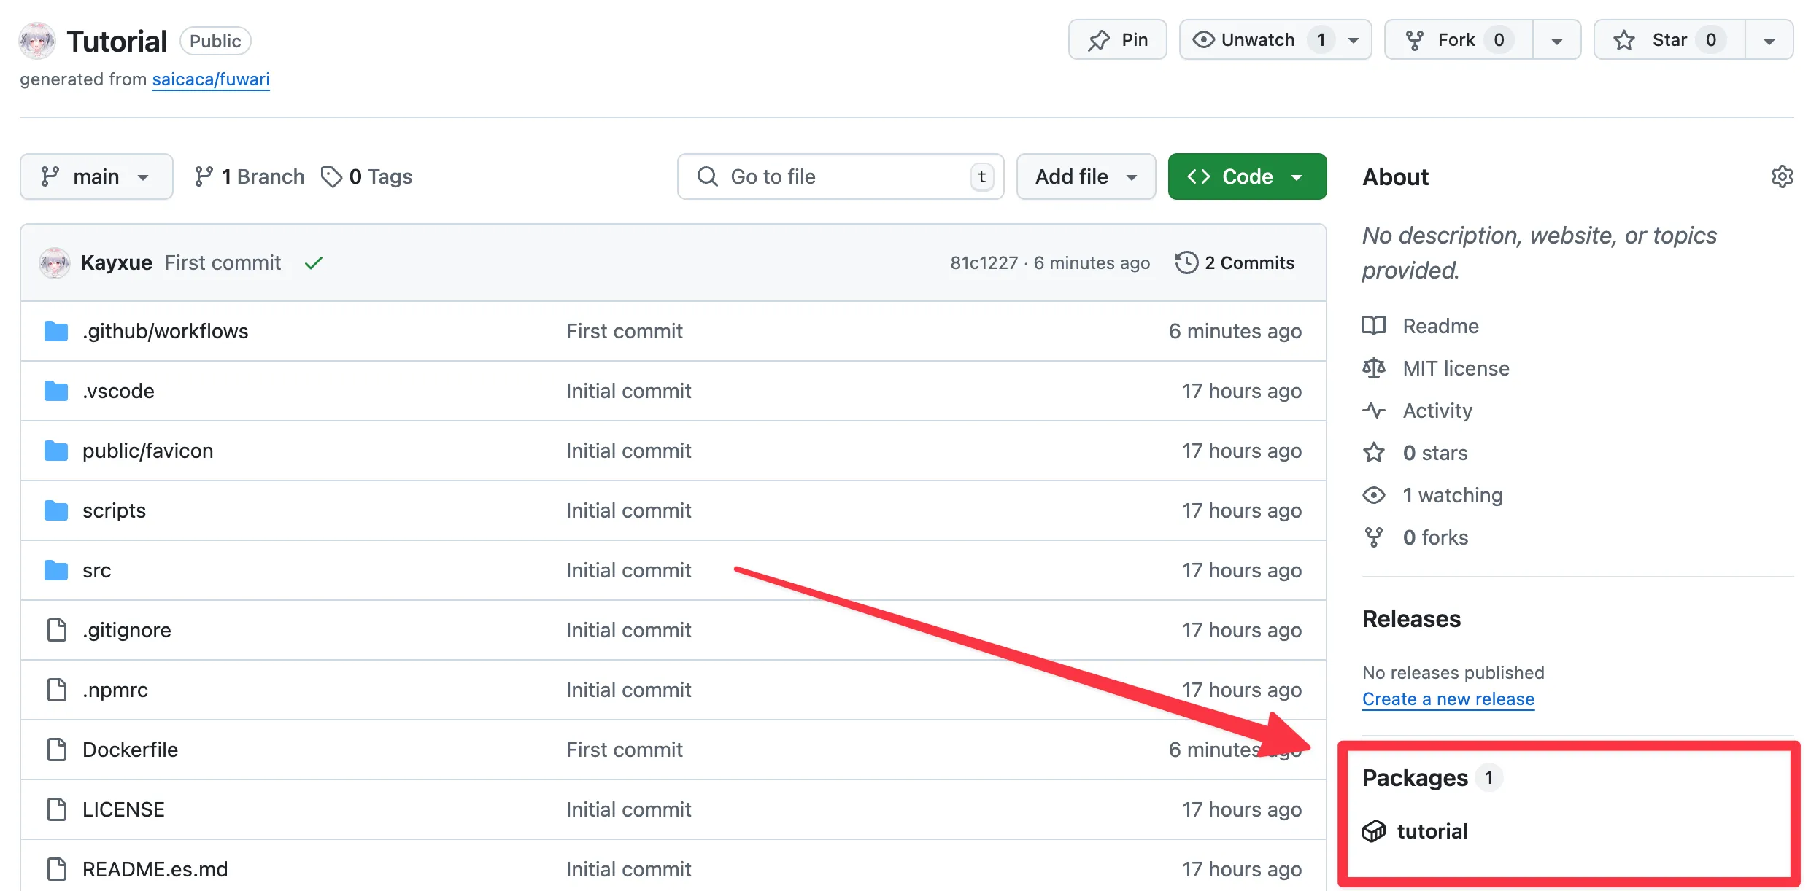
Task: Click the folder icon next to .github/workflows
Action: 56,331
